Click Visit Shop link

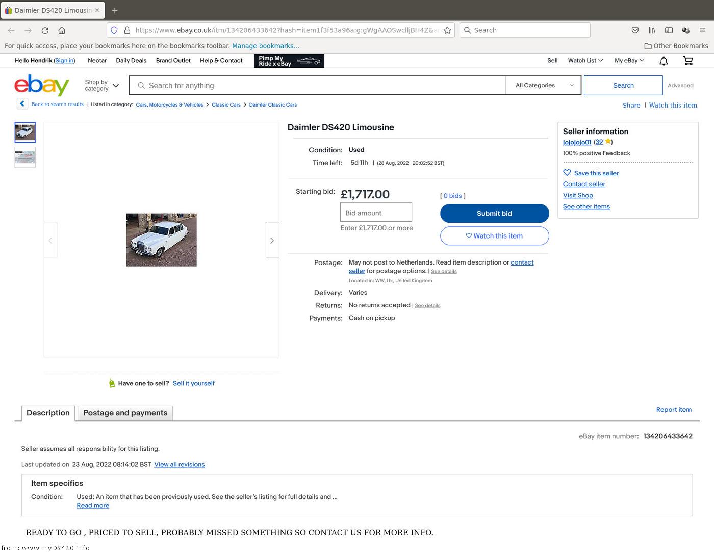[578, 195]
